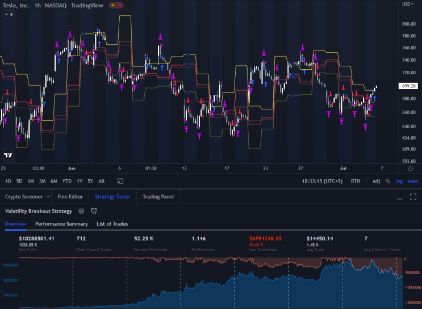
Task: Click the Net Profit value $10288501.41
Action: (36, 239)
